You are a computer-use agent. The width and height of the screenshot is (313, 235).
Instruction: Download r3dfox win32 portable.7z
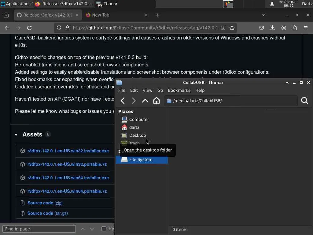(67, 164)
